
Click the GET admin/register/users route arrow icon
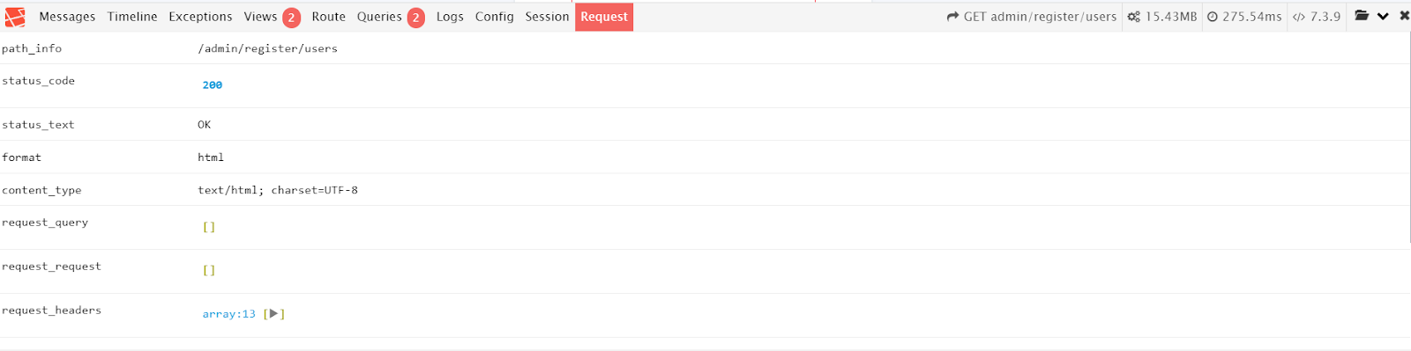coord(953,17)
